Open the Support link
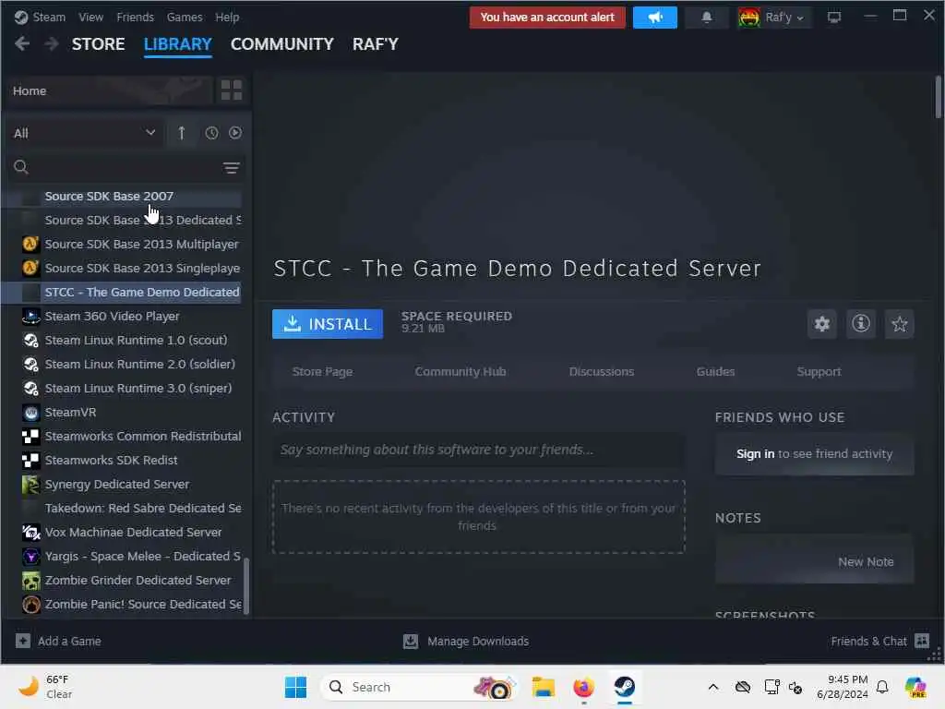 (x=819, y=371)
